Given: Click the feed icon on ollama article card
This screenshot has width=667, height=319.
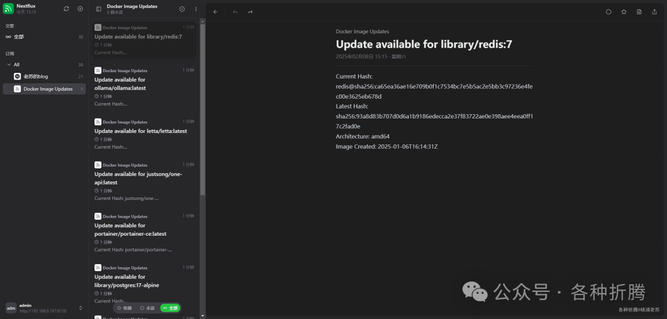Looking at the screenshot, I should point(98,70).
